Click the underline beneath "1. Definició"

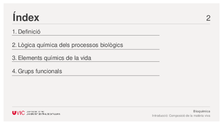pyautogui.click(x=85, y=35)
